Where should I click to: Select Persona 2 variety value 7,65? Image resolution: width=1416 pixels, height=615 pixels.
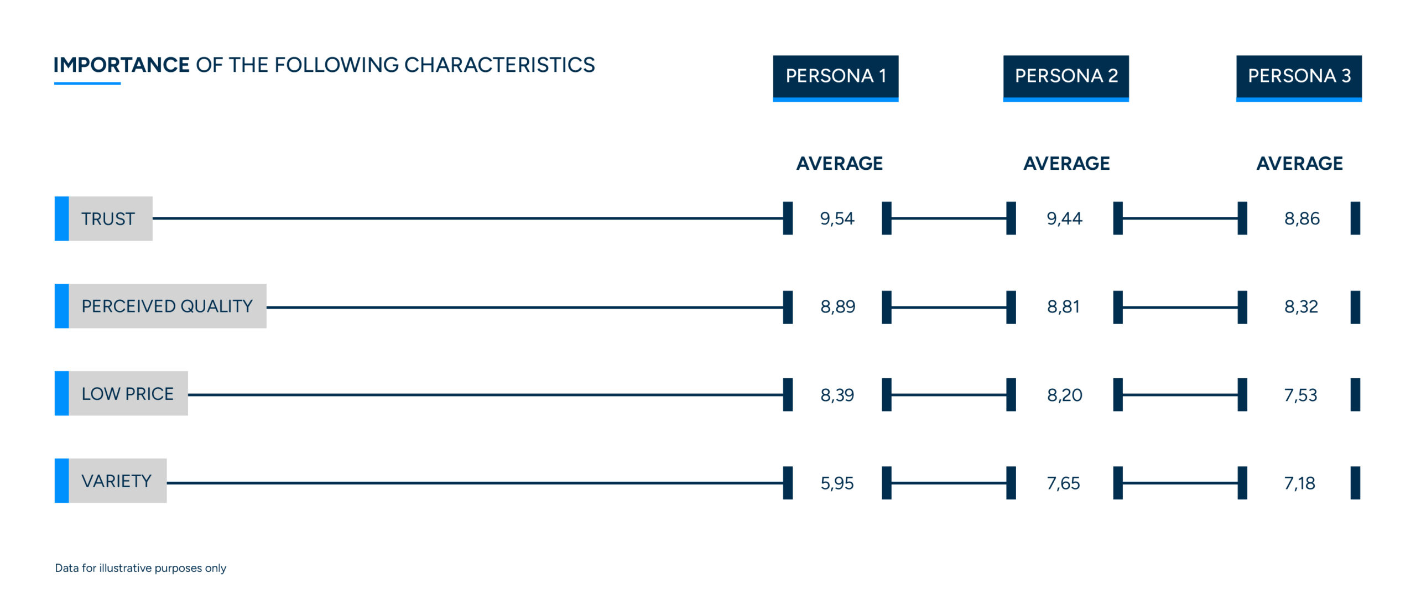(1063, 484)
